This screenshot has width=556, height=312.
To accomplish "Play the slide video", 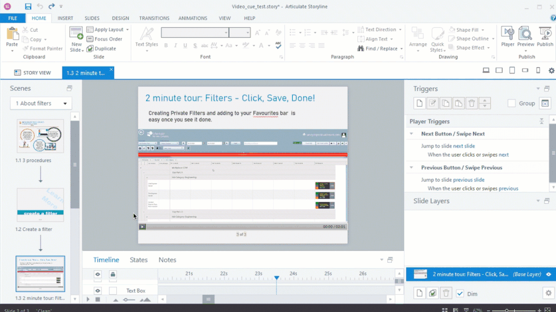I will [x=142, y=227].
